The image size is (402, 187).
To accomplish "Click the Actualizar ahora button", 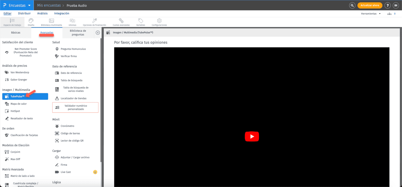I will [x=370, y=5].
